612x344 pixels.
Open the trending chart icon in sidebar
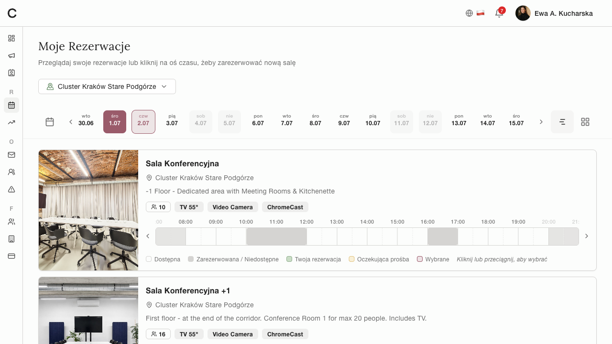pos(11,122)
